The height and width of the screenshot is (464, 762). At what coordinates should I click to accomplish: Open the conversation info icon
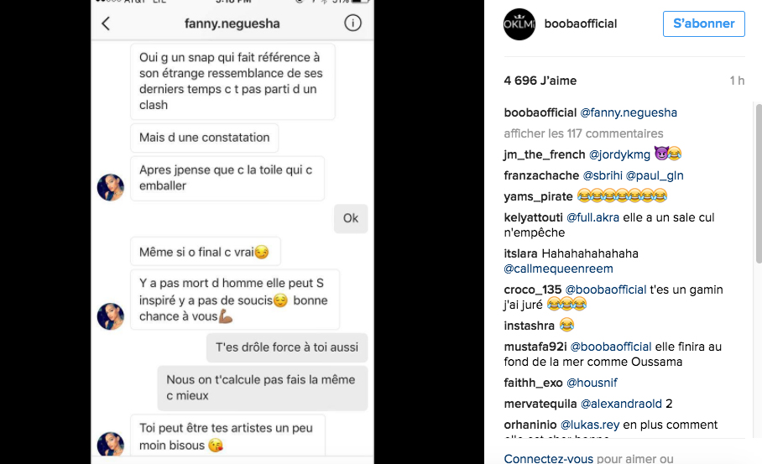click(352, 23)
